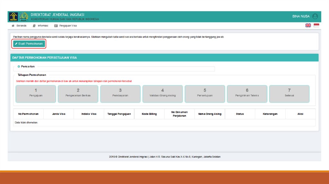
Task: Click the Indeks Visa column header
Action: point(89,114)
